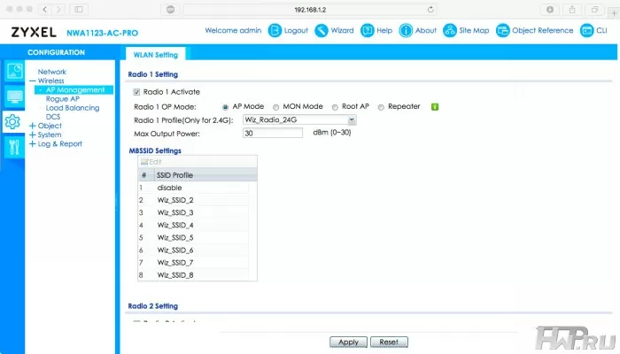Open DCS menu item
Screen dimensions: 620x354
53,117
